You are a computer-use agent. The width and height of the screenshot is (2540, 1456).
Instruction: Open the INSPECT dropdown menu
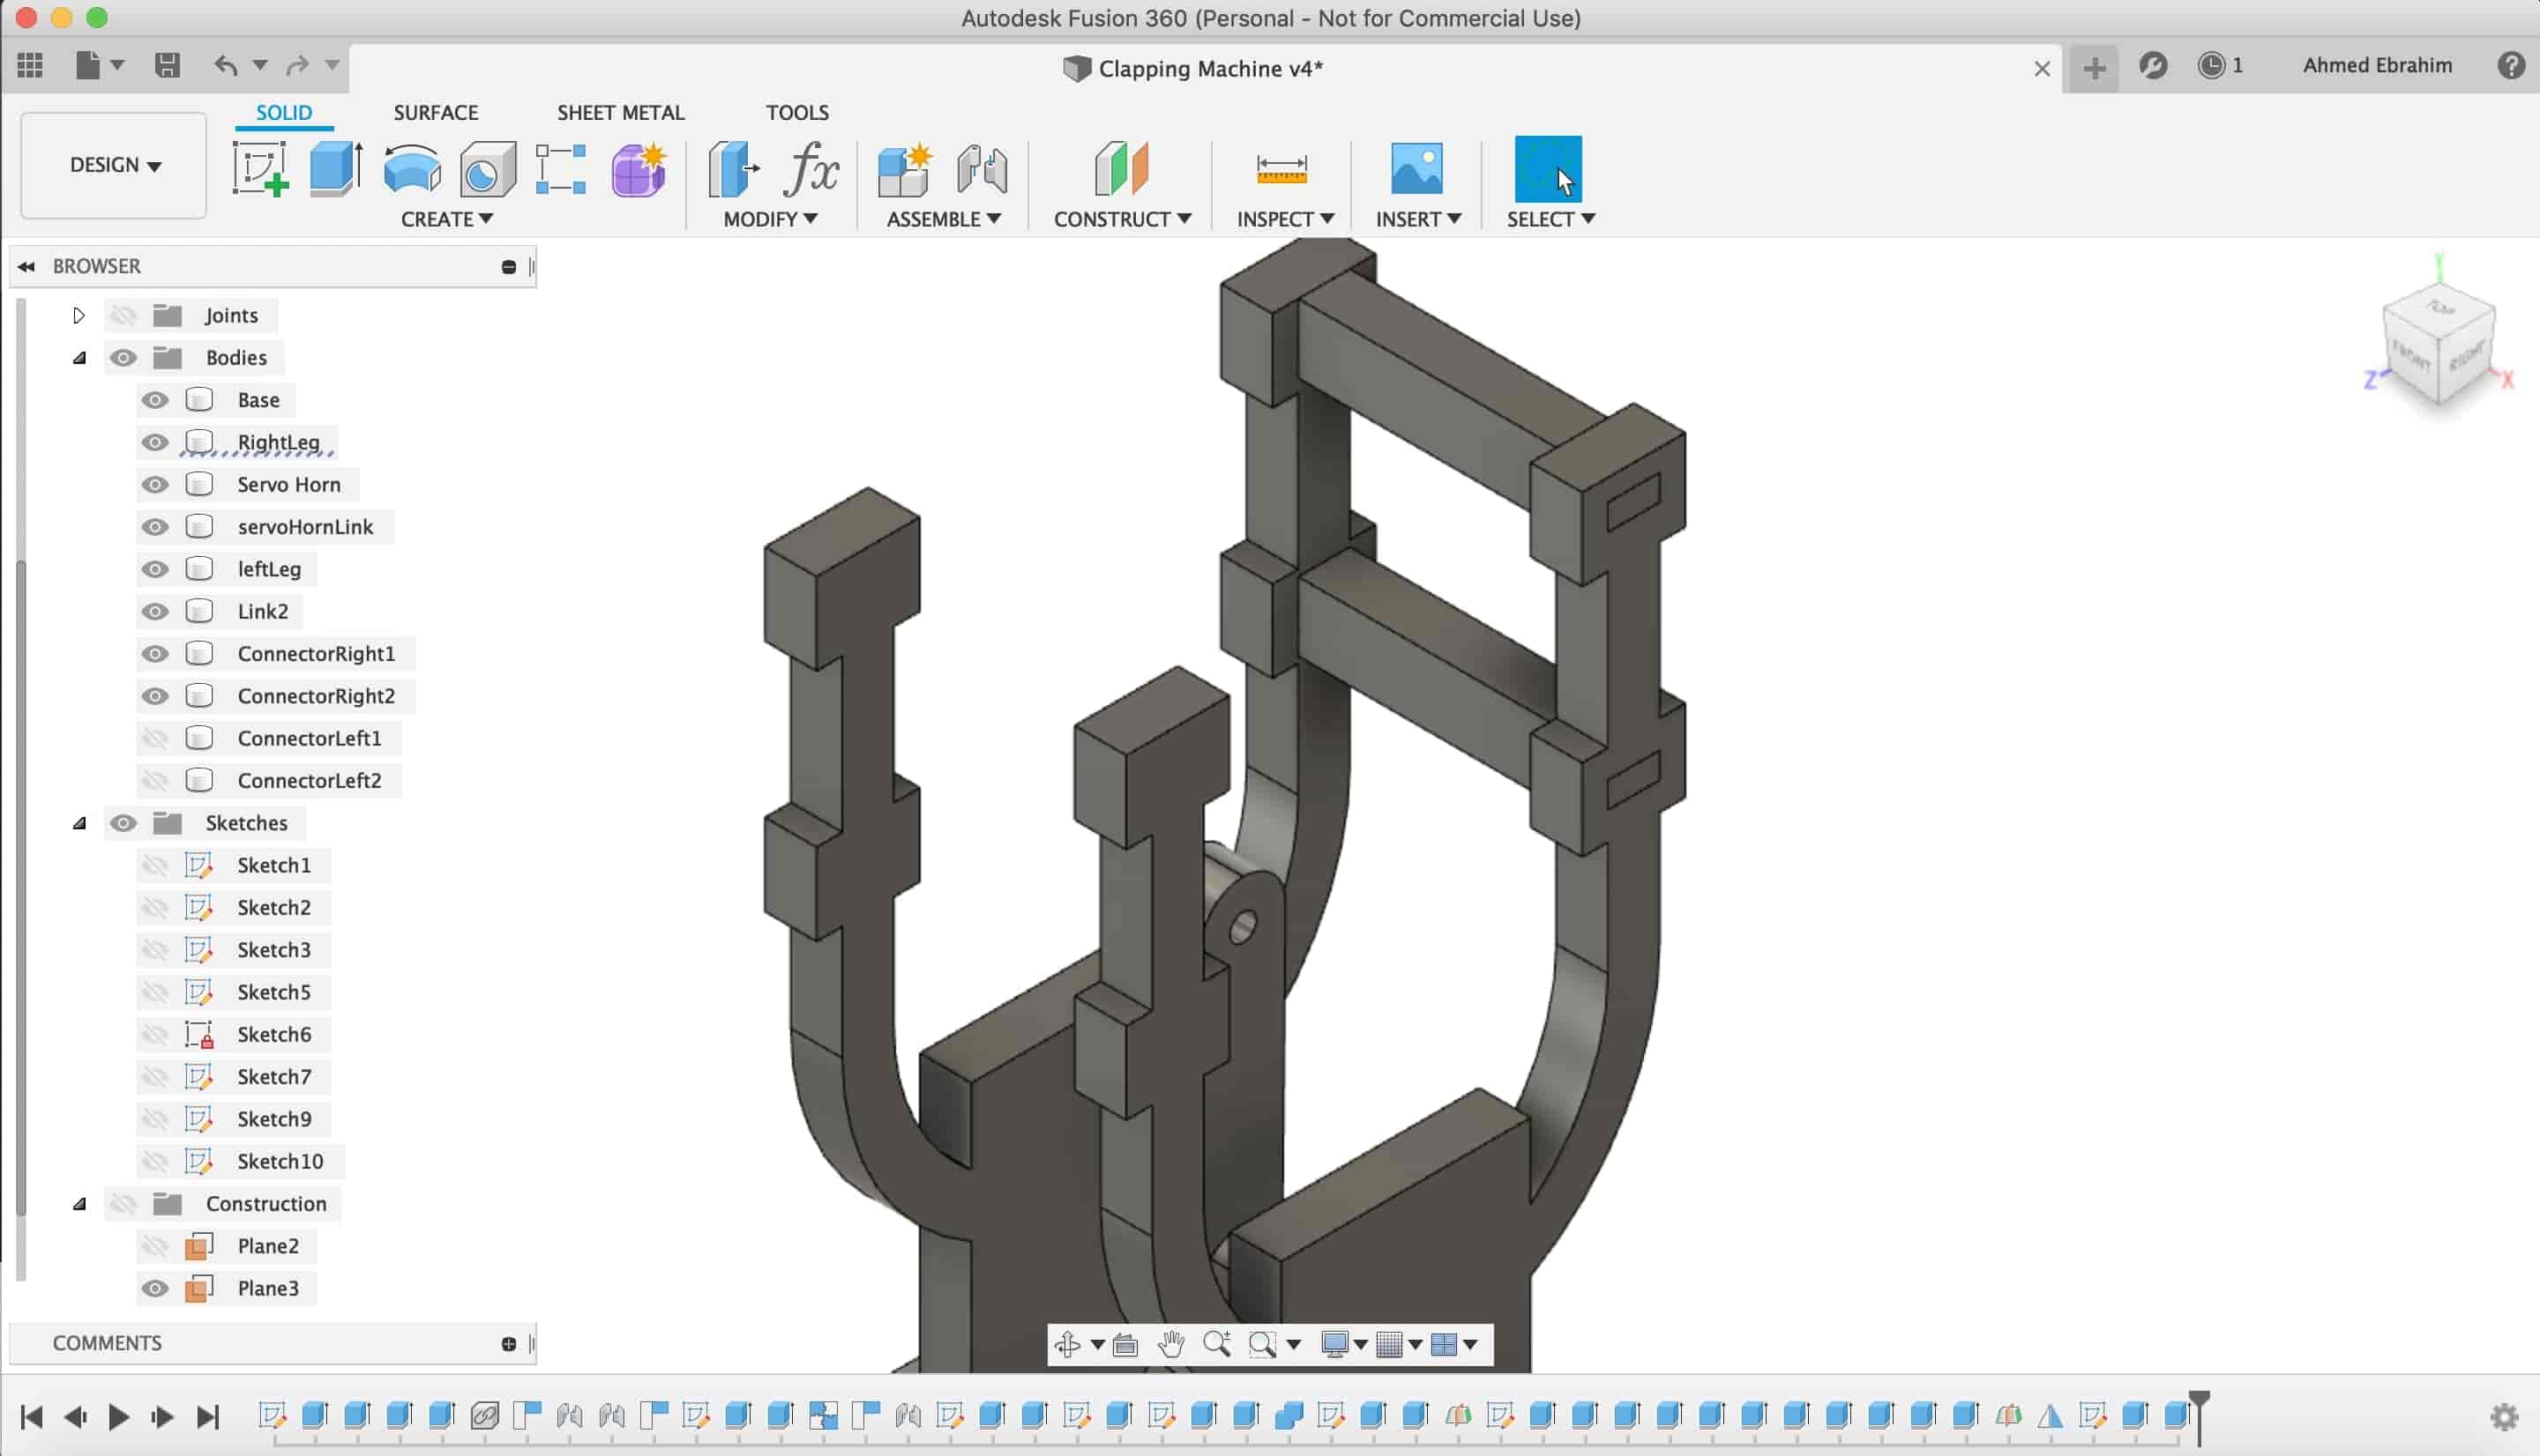pyautogui.click(x=1284, y=219)
